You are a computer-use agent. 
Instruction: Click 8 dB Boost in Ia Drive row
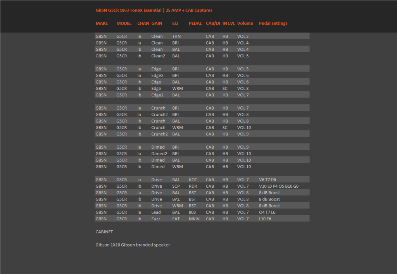(269, 193)
